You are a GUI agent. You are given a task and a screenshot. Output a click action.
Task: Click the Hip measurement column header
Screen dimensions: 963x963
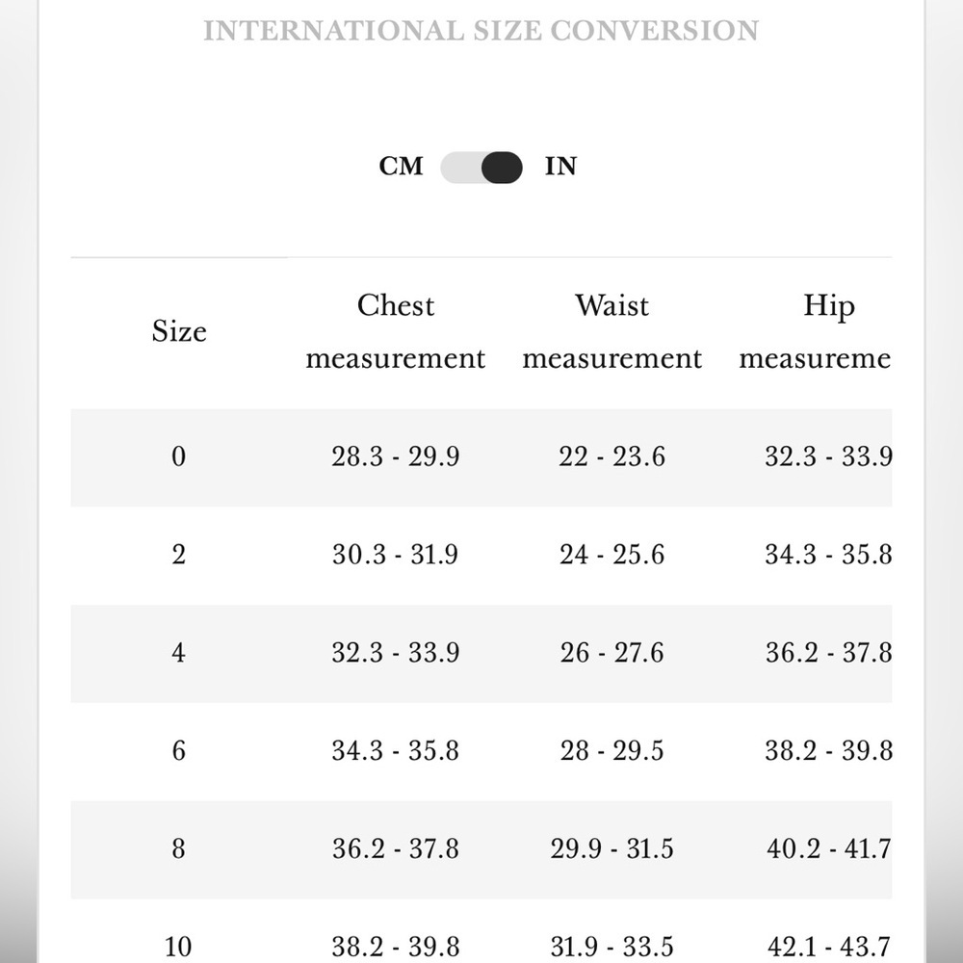click(x=815, y=331)
